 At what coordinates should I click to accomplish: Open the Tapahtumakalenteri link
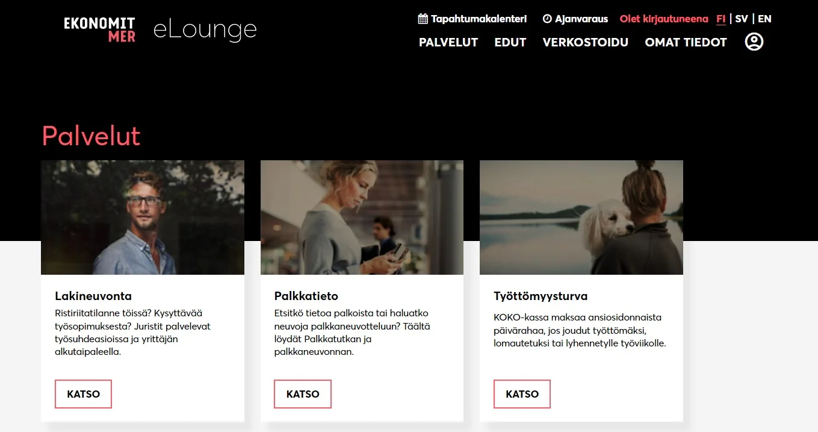click(x=479, y=19)
